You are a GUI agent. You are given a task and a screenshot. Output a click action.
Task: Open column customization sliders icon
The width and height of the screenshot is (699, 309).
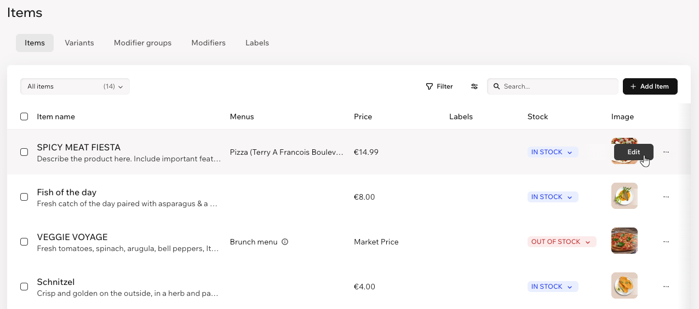[x=474, y=86]
